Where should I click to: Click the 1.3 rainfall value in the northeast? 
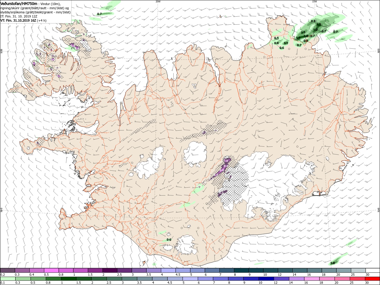coord(319,24)
